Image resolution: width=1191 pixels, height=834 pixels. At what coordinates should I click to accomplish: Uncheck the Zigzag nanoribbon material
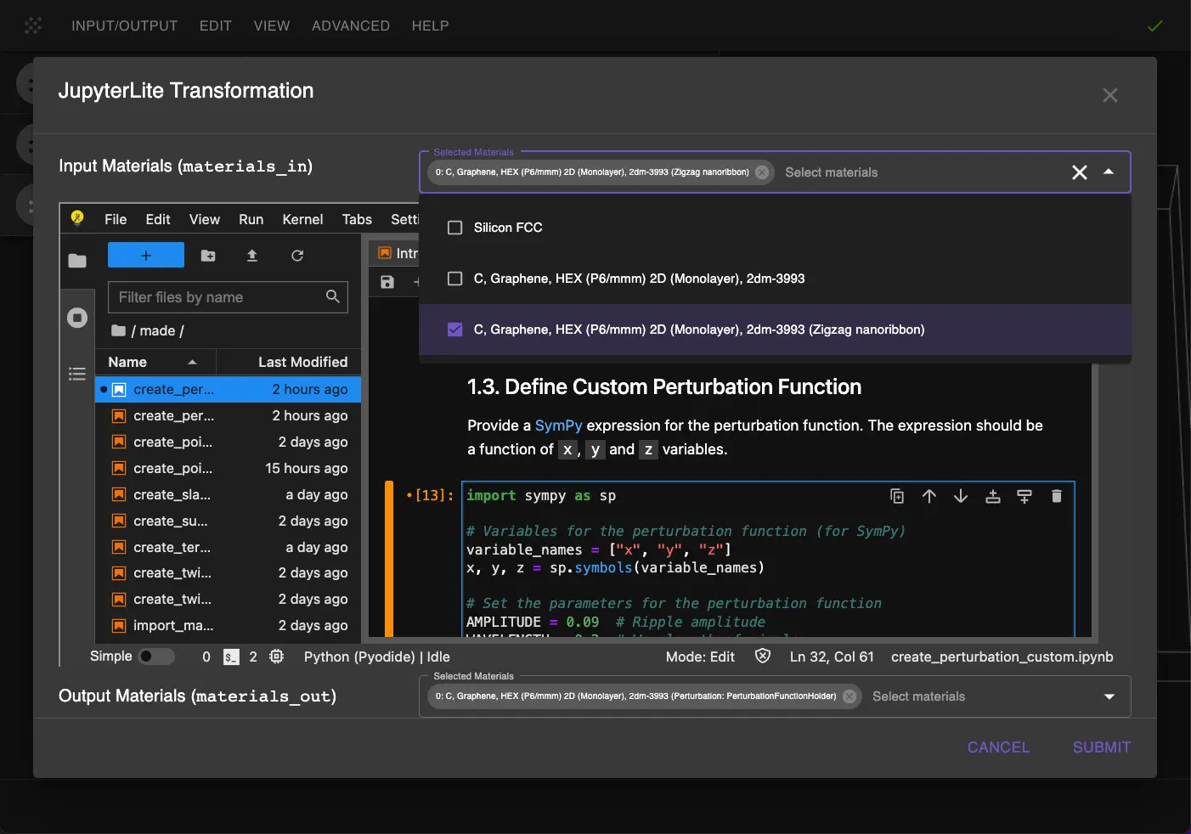pyautogui.click(x=454, y=330)
